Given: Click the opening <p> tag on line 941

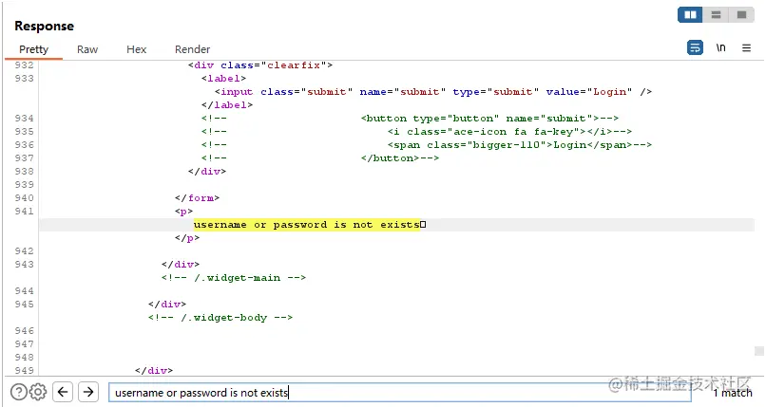Looking at the screenshot, I should (x=183, y=212).
